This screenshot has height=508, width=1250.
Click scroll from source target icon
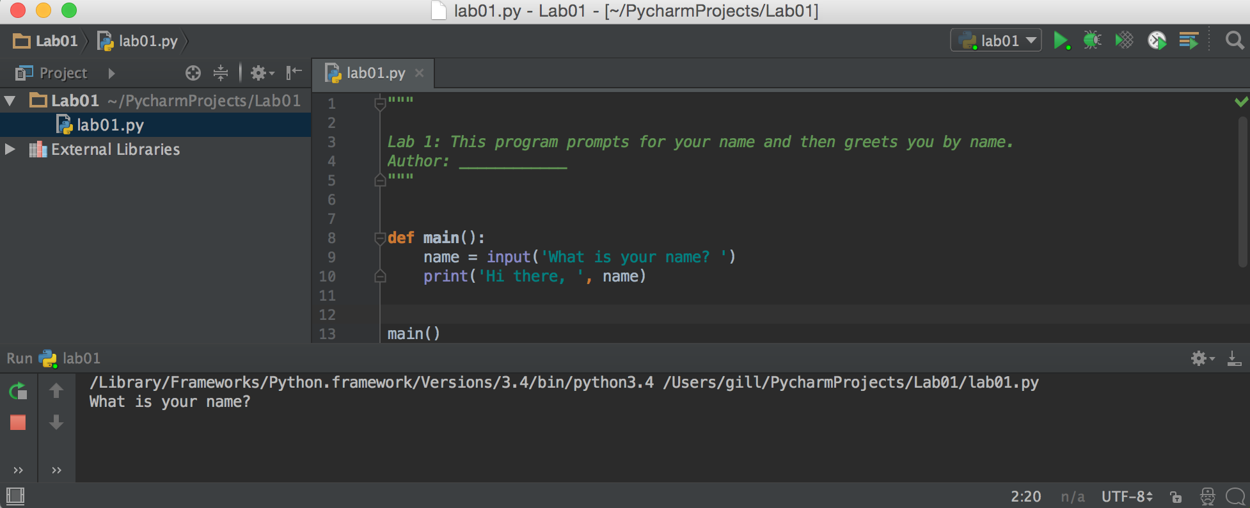point(193,73)
